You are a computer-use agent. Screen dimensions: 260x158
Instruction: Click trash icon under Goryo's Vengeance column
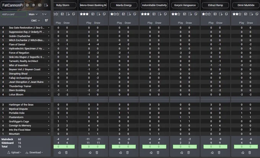pyautogui.click(x=188, y=153)
